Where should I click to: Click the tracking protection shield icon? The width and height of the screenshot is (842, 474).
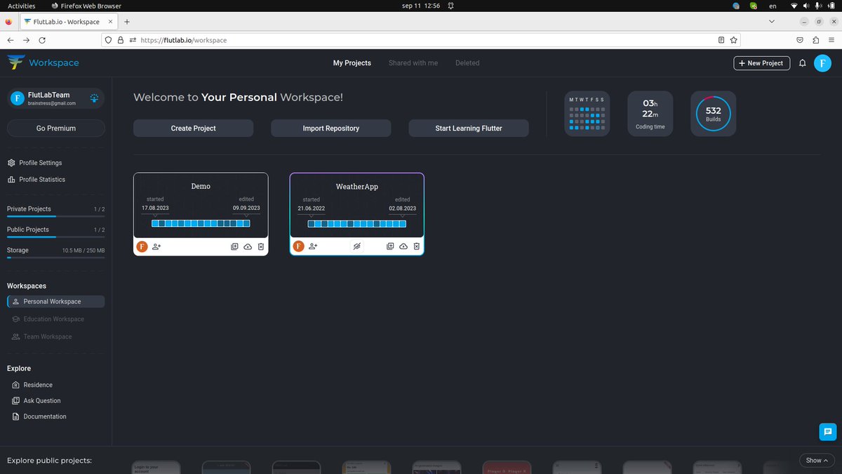(108, 40)
